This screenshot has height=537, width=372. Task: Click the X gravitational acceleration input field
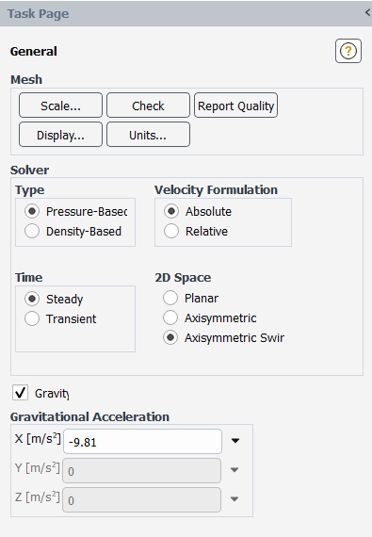143,442
